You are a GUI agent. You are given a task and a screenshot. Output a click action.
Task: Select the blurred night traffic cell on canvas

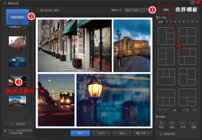tap(56, 100)
